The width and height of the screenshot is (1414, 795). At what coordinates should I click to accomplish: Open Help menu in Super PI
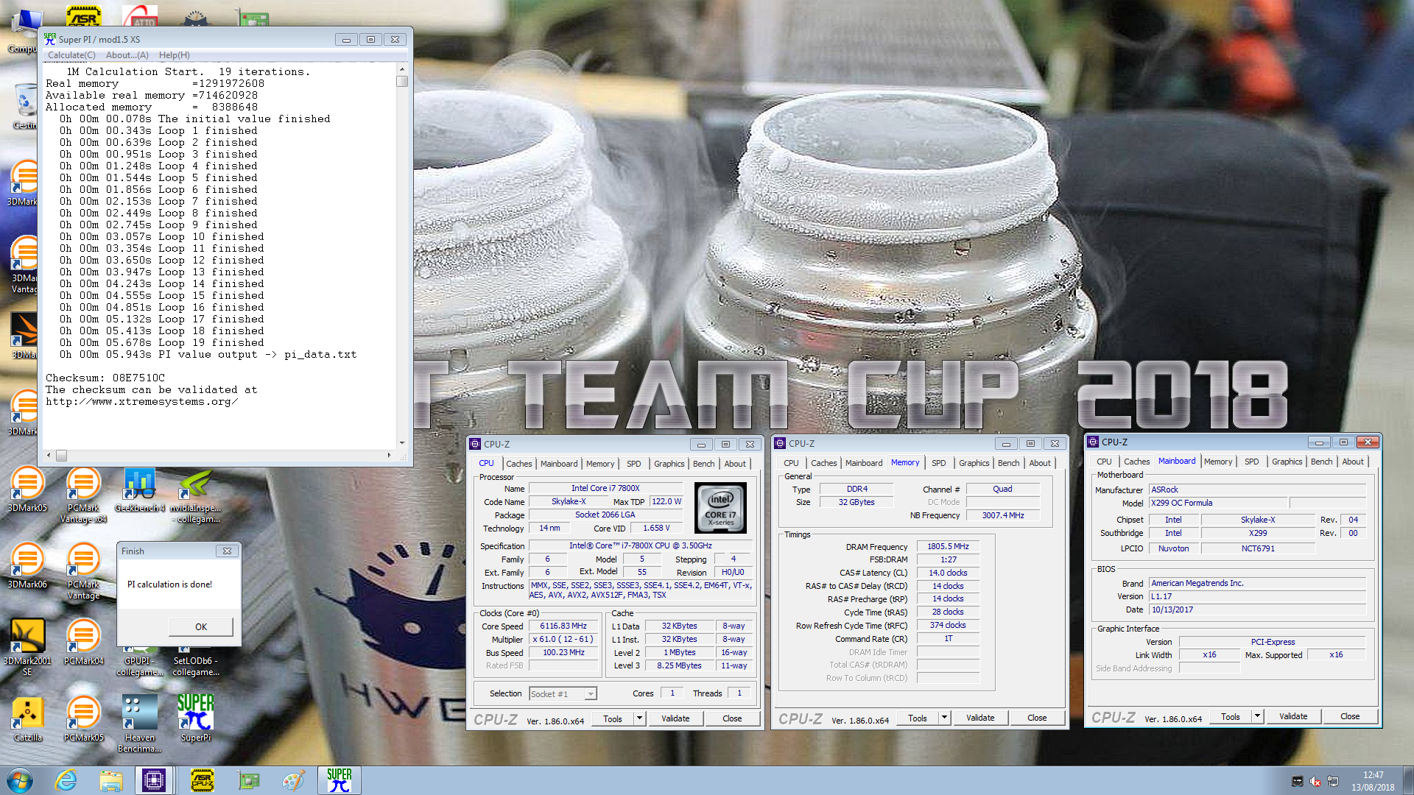click(x=174, y=55)
